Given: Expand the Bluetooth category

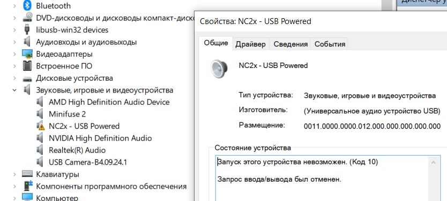Looking at the screenshot, I should coord(14,6).
